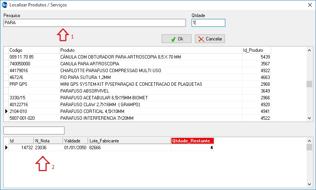The height and width of the screenshot is (190, 316).
Task: Click the Qtdade_Restante red column header
Action: click(x=192, y=141)
